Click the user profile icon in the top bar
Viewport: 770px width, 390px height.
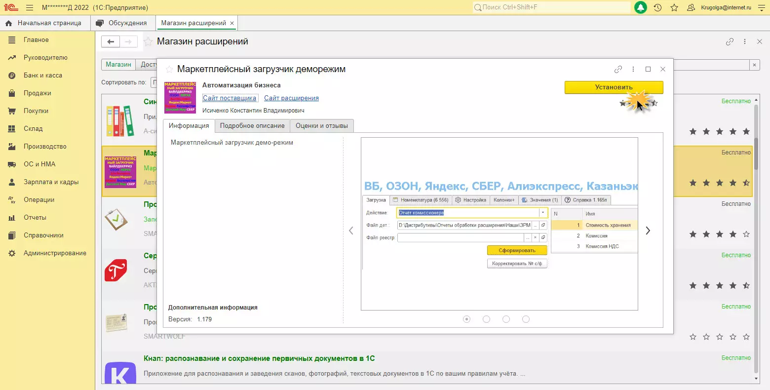tap(691, 7)
